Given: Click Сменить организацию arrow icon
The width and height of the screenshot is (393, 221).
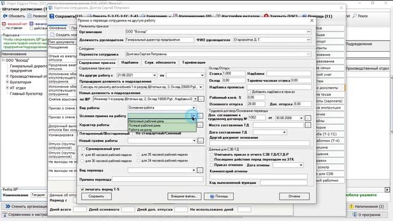Looking at the screenshot, I should click(8, 206).
